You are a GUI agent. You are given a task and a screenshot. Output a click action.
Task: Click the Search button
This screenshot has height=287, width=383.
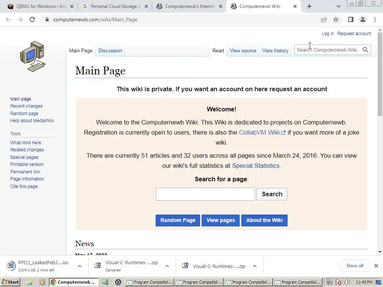[x=272, y=194]
